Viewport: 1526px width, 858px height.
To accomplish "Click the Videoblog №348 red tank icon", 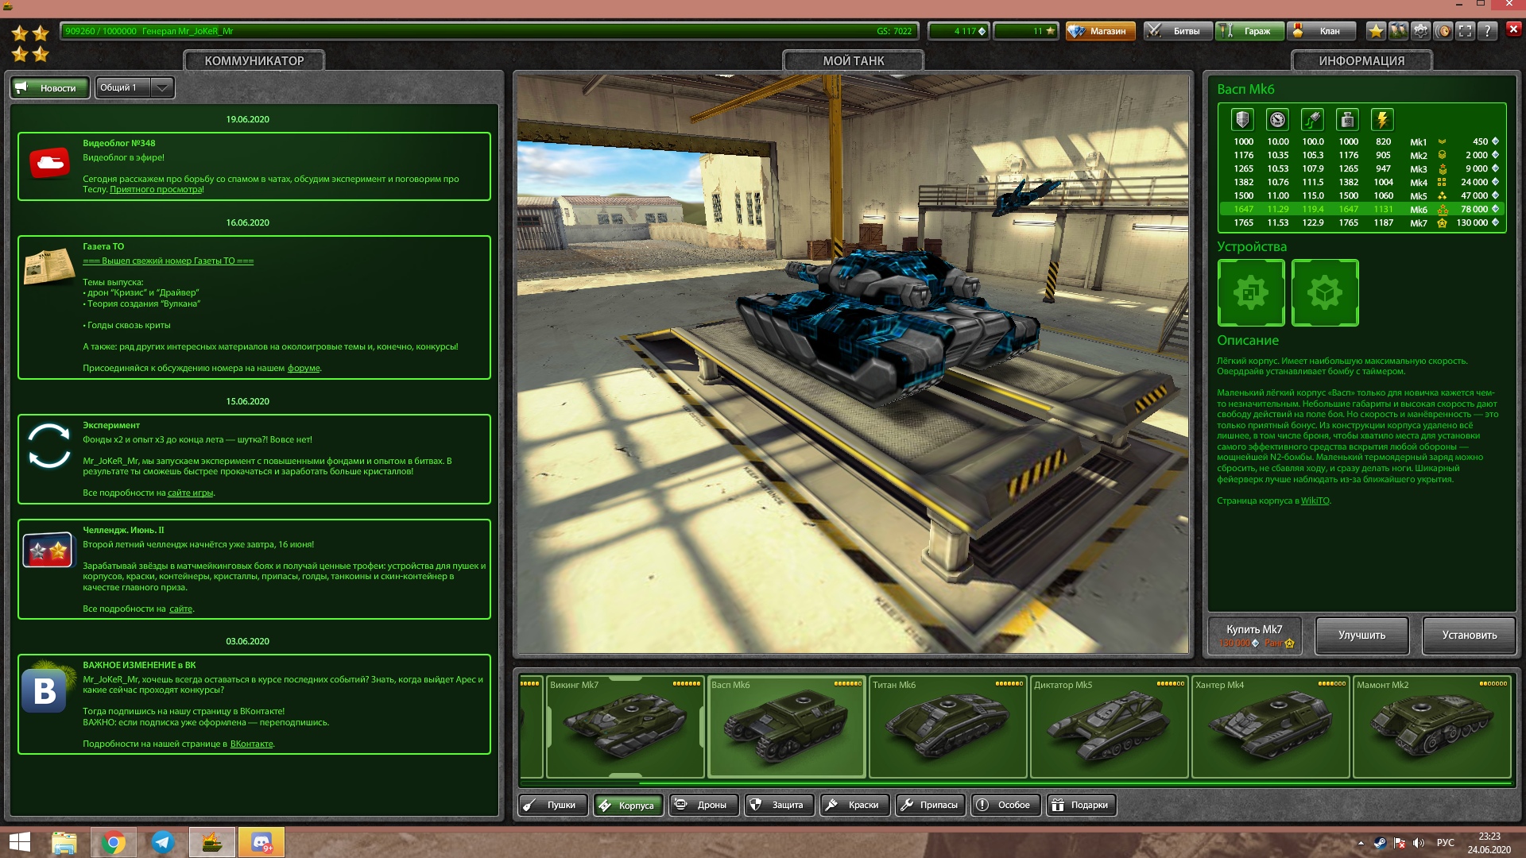I will pyautogui.click(x=49, y=163).
